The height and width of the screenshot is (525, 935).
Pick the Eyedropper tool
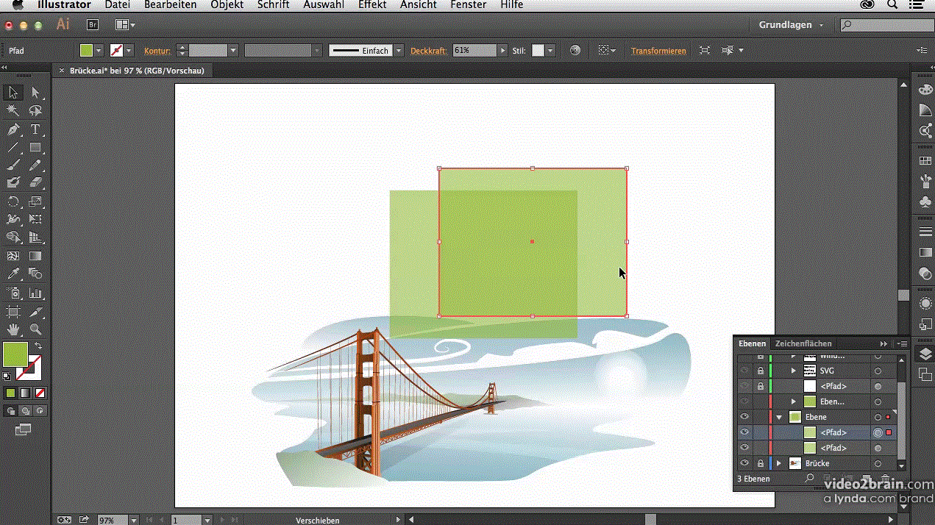click(13, 274)
